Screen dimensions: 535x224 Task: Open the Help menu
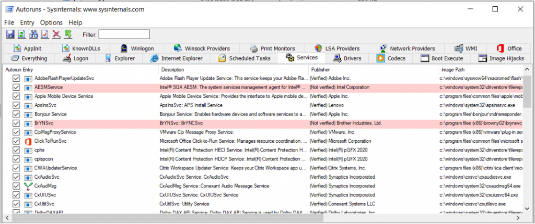coord(75,23)
